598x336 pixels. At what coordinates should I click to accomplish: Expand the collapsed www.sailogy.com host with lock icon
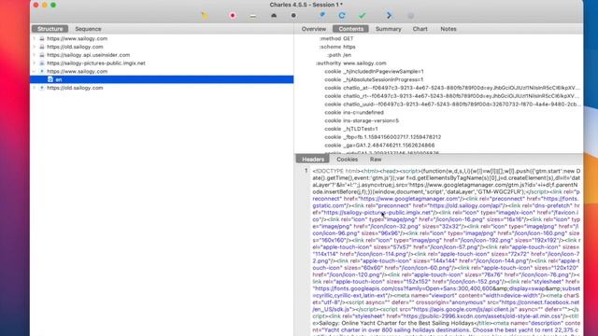pyautogui.click(x=34, y=38)
